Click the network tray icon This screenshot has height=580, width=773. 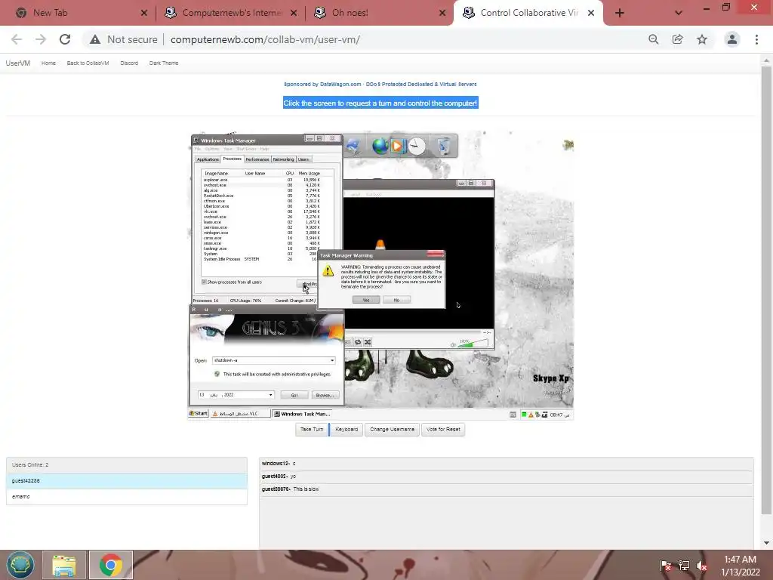(683, 566)
